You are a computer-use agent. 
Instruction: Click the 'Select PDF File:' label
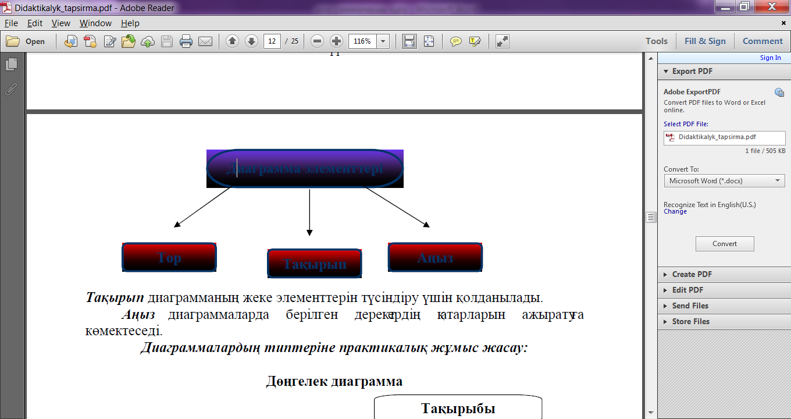click(x=686, y=124)
